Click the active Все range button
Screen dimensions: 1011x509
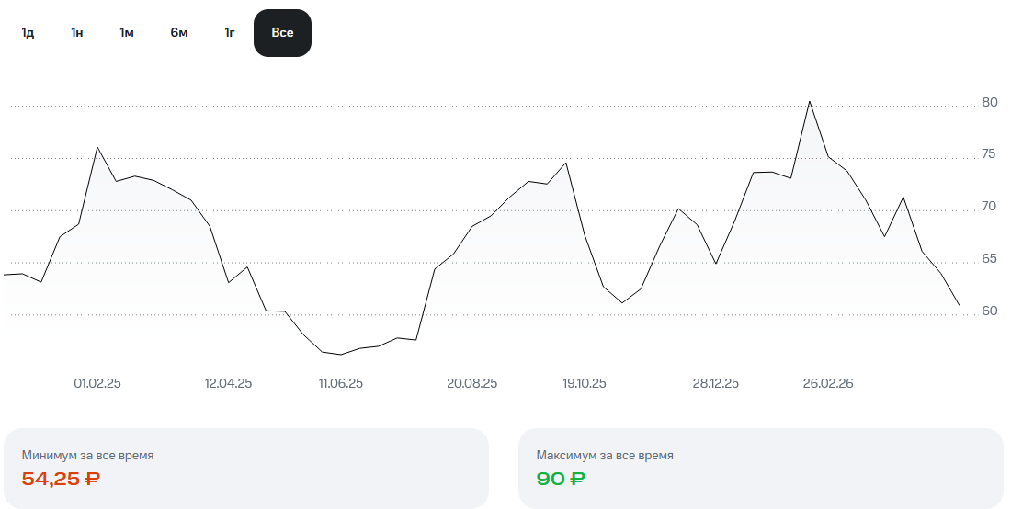pyautogui.click(x=282, y=33)
